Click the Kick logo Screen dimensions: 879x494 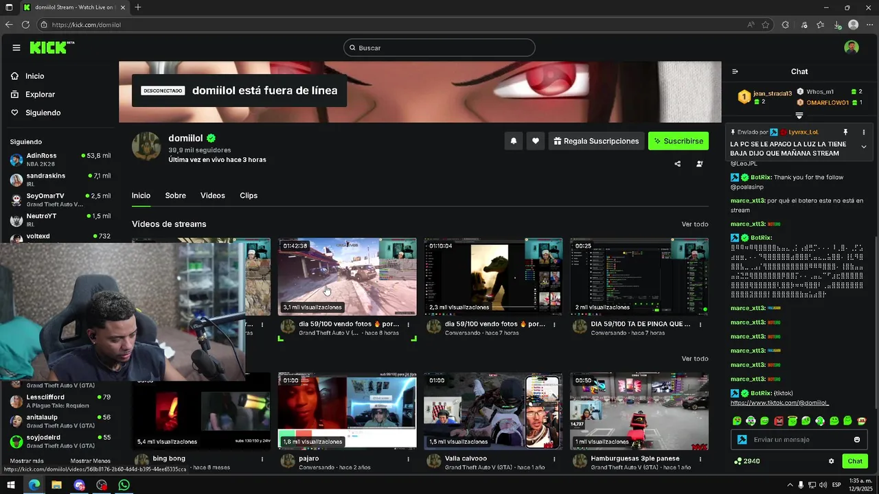tap(52, 47)
